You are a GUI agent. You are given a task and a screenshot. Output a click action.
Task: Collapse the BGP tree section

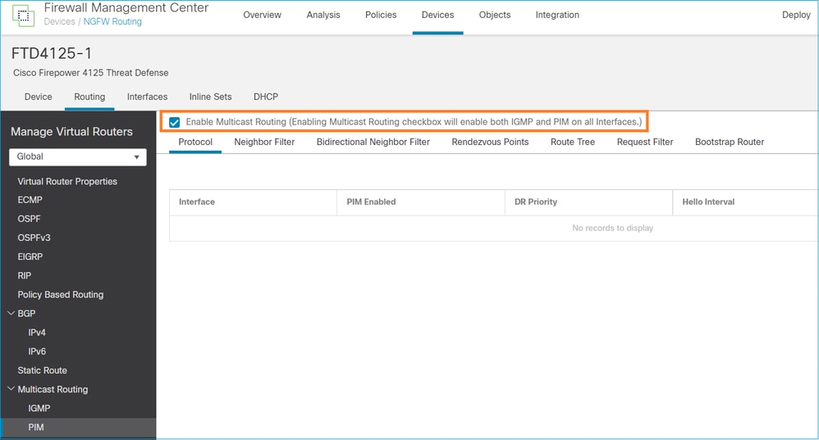[11, 313]
